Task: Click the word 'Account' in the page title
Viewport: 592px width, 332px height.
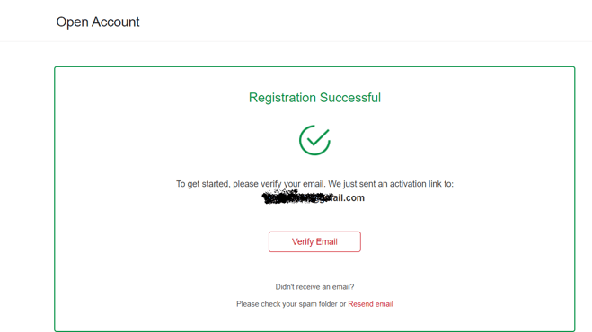Action: [x=116, y=22]
